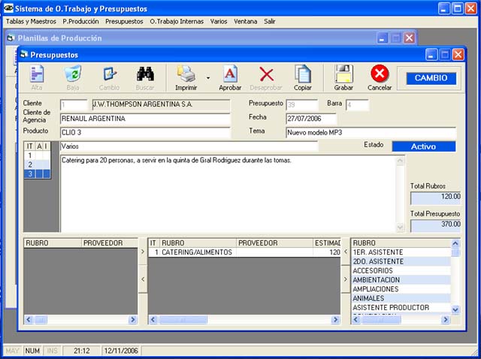This screenshot has width=481, height=359.
Task: Click the Tema input field
Action: coord(370,132)
